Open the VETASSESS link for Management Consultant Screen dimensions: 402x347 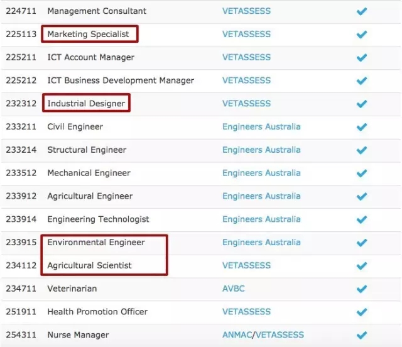click(x=246, y=11)
